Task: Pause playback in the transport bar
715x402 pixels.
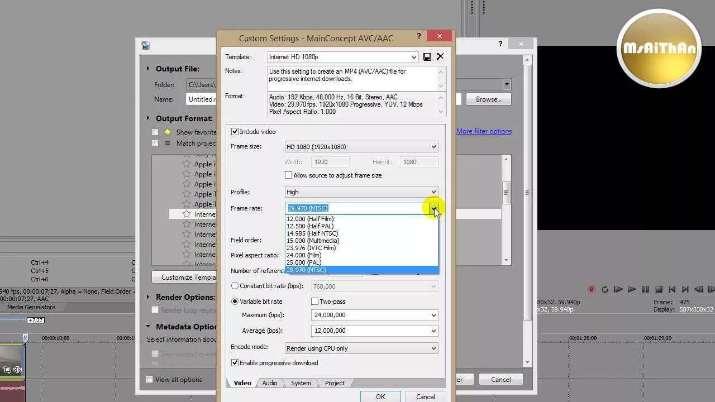Action: coord(645,289)
